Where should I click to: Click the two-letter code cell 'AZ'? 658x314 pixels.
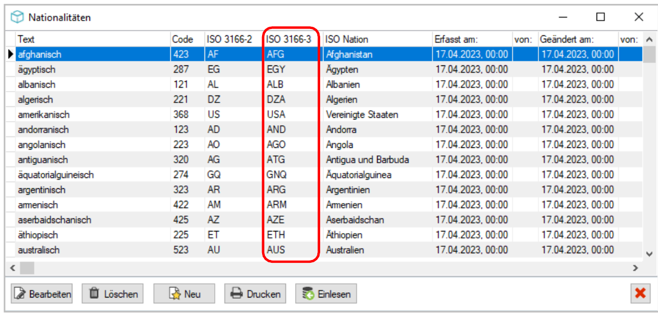[x=234, y=220]
